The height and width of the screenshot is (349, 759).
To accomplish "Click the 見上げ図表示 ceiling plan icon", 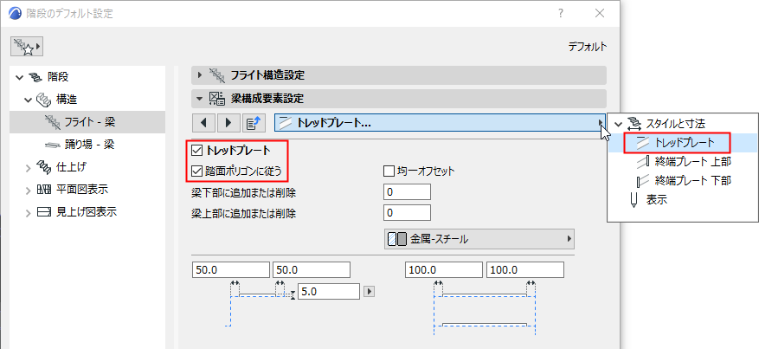I will [x=44, y=212].
